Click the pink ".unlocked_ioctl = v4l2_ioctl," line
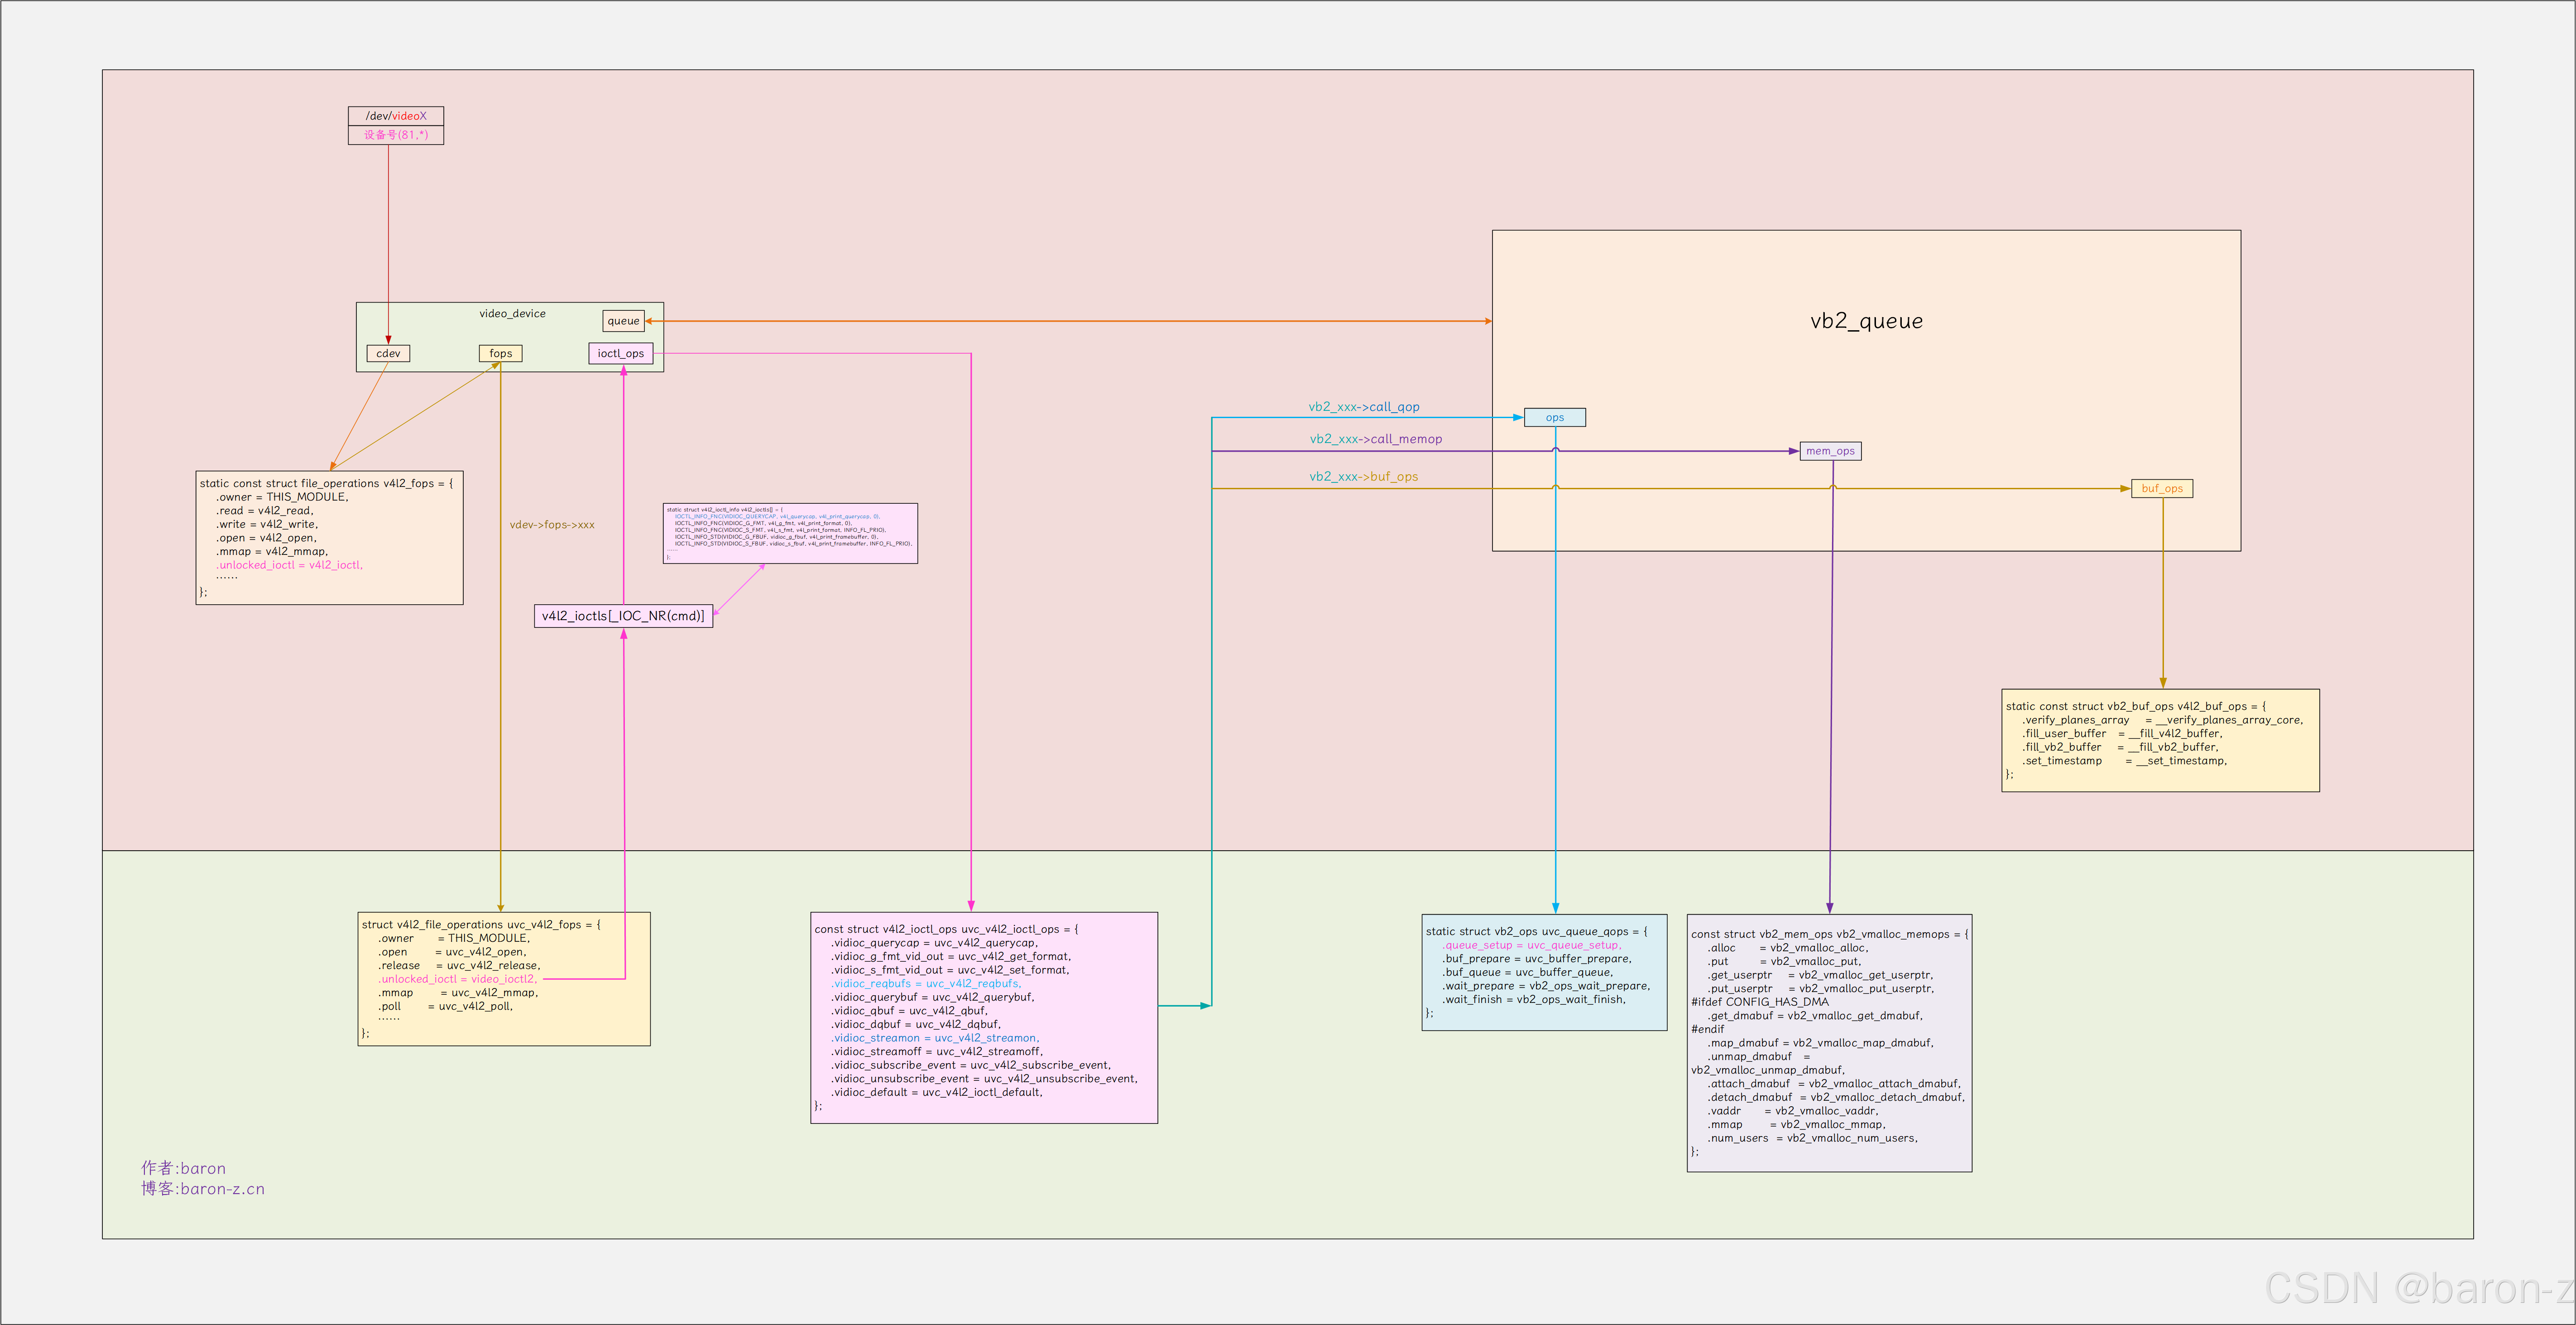 tap(290, 564)
